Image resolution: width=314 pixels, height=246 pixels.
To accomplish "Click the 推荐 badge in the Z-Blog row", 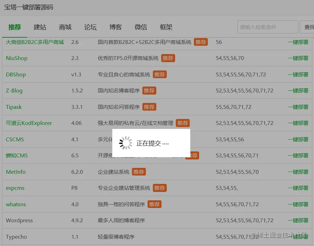I will pos(149,91).
